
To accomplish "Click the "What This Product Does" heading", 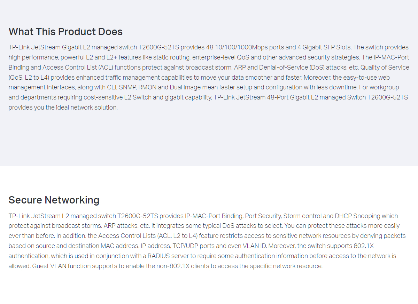I will tap(65, 32).
